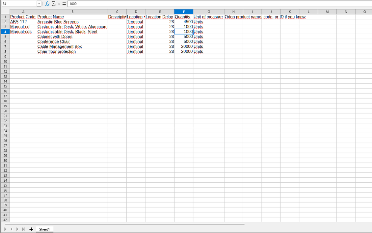Go to the first sheet navigation arrow
Image resolution: width=372 pixels, height=233 pixels.
6,229
